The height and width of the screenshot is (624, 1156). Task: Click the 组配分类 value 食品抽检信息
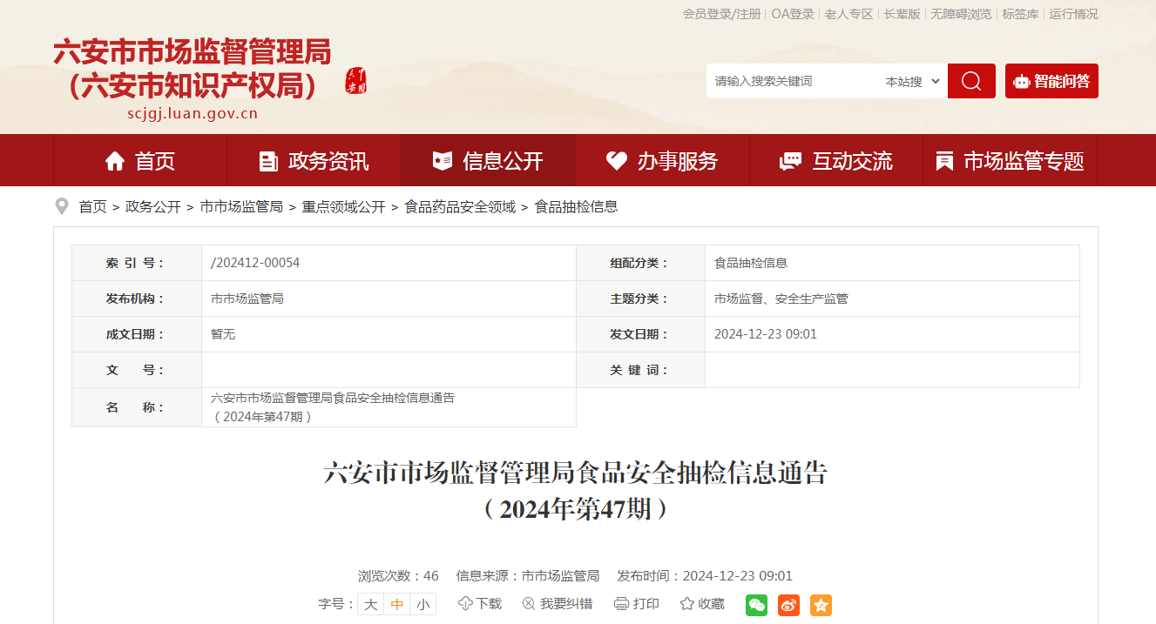click(x=751, y=263)
